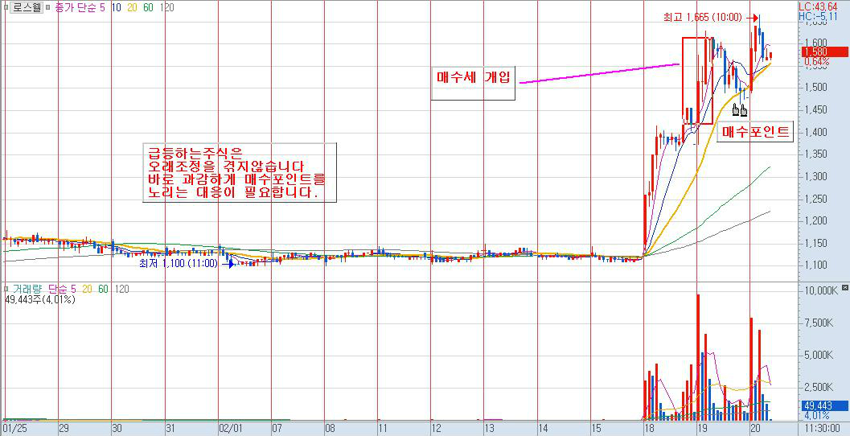Click the small gray square left of 로스웰
The width and height of the screenshot is (850, 436).
[6, 9]
